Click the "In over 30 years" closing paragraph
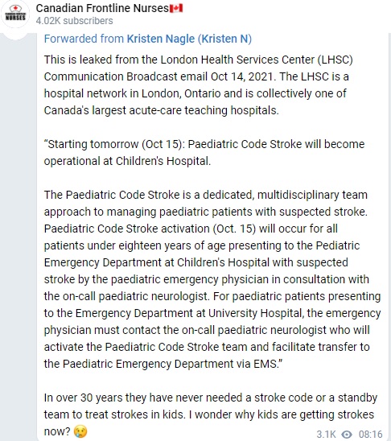391x441 pixels. [210, 414]
